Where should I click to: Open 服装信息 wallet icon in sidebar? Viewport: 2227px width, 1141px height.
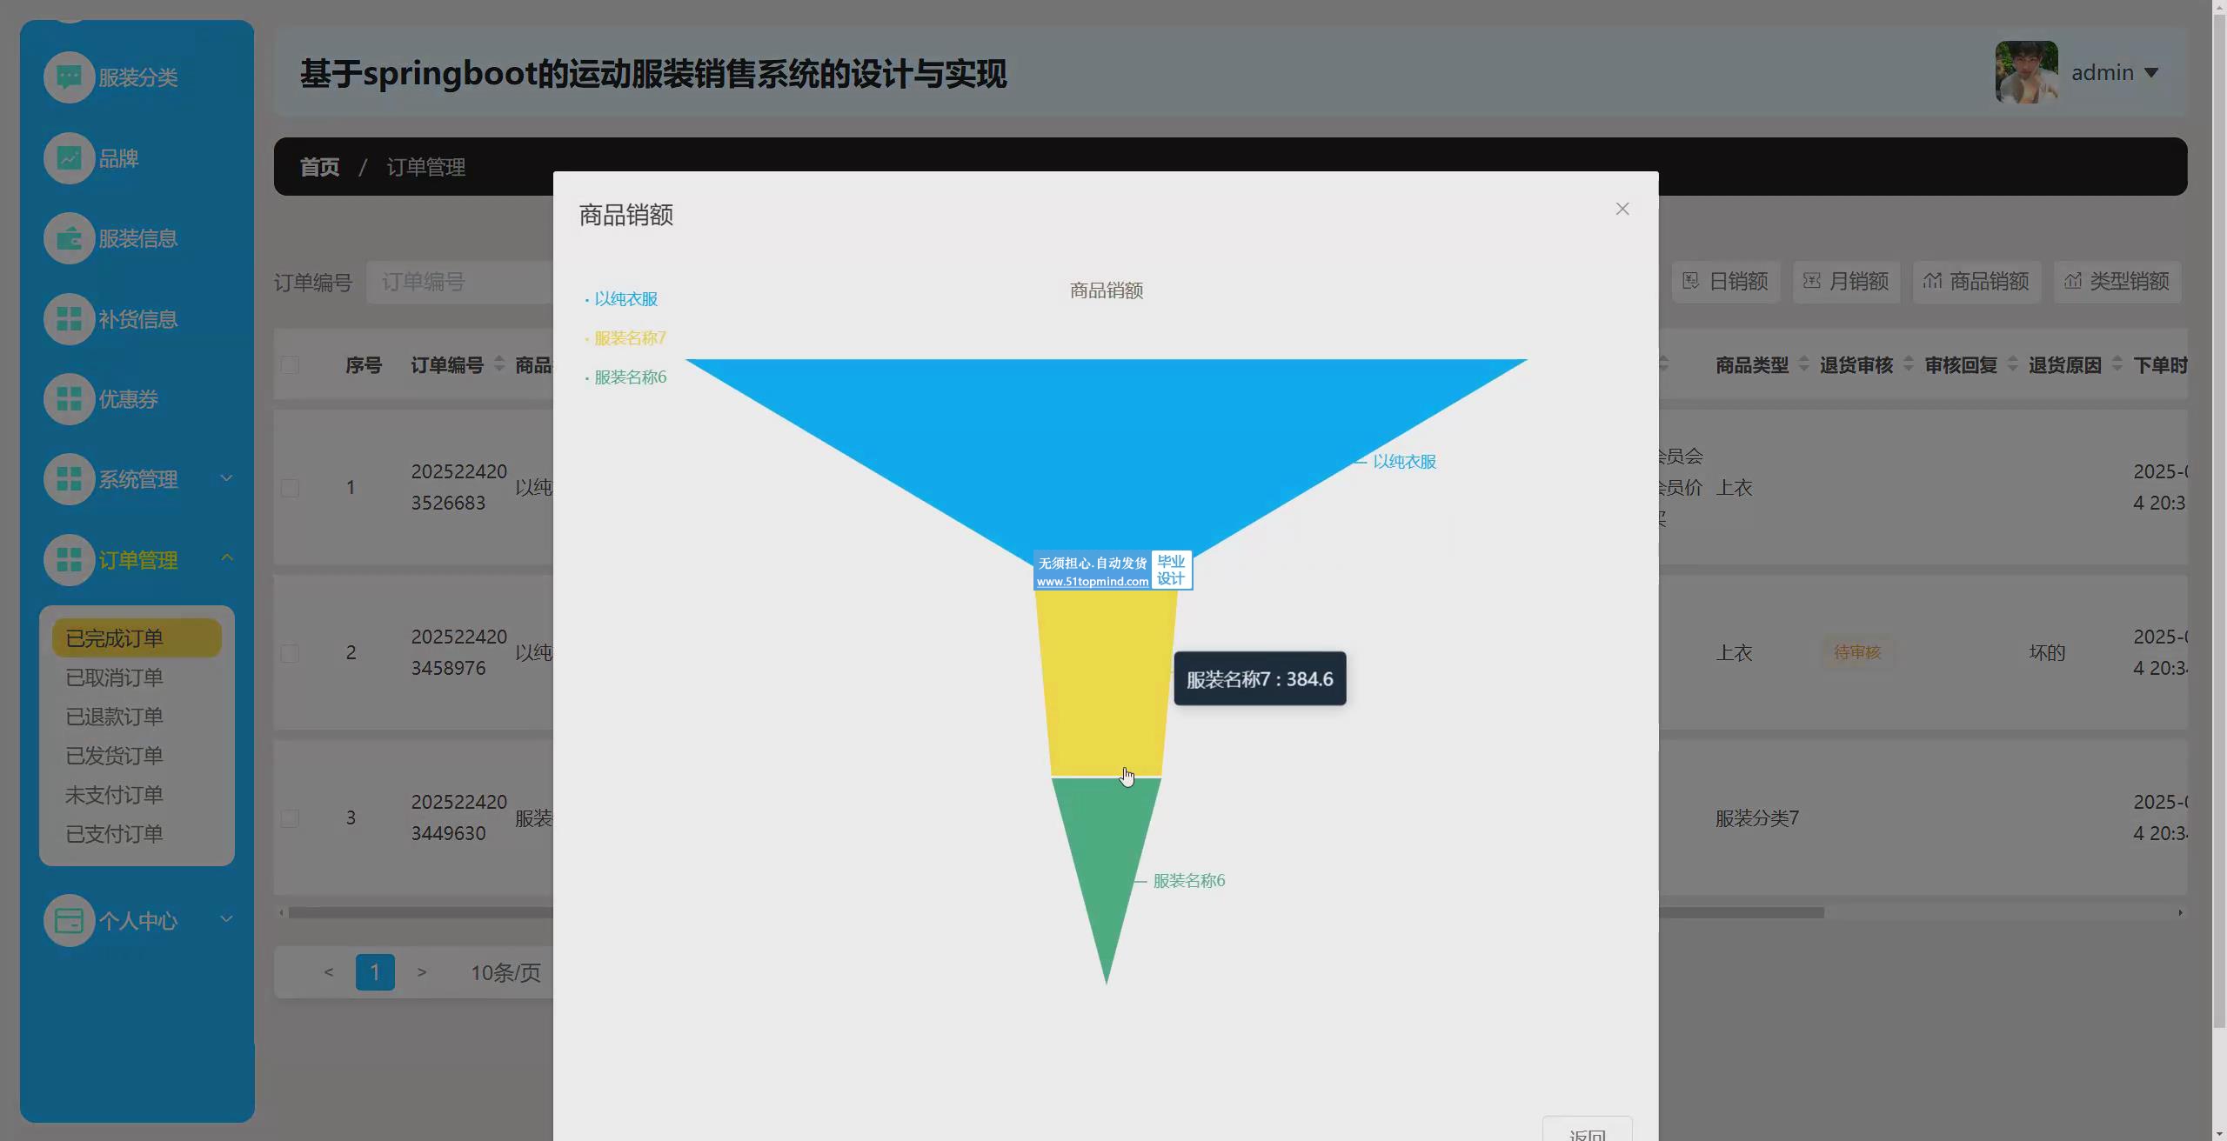pyautogui.click(x=69, y=238)
